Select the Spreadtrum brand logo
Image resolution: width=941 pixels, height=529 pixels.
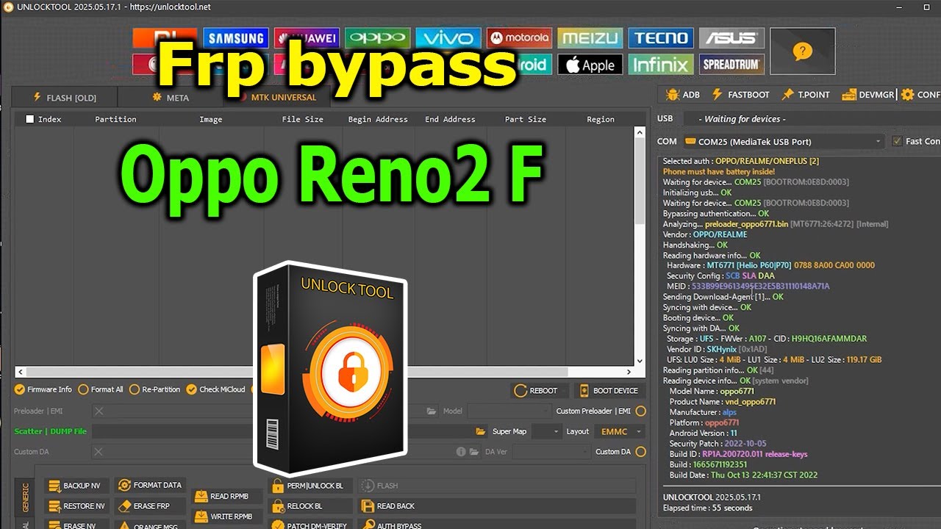pos(731,65)
